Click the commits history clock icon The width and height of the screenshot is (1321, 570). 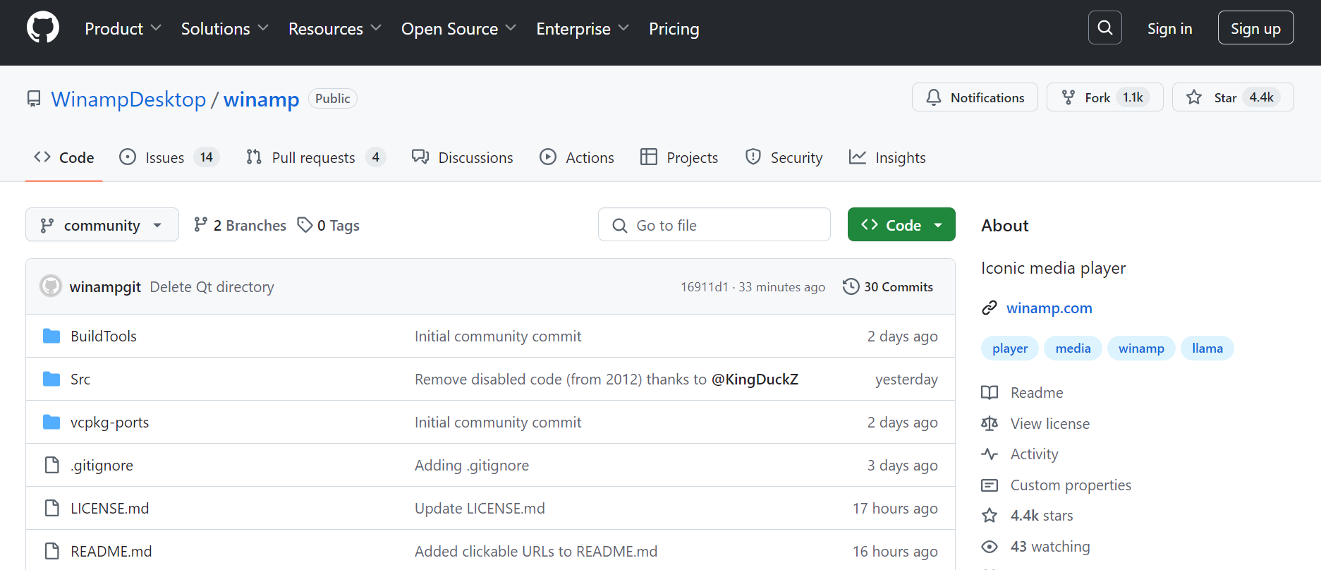[x=851, y=286]
